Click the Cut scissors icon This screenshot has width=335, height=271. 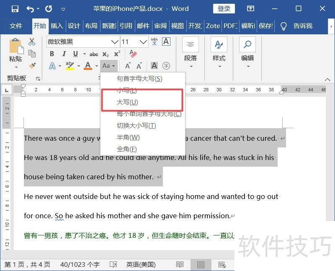[x=32, y=41]
